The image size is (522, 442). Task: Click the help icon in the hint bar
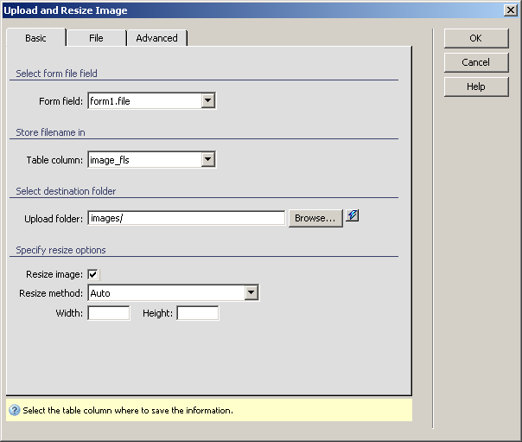point(14,411)
